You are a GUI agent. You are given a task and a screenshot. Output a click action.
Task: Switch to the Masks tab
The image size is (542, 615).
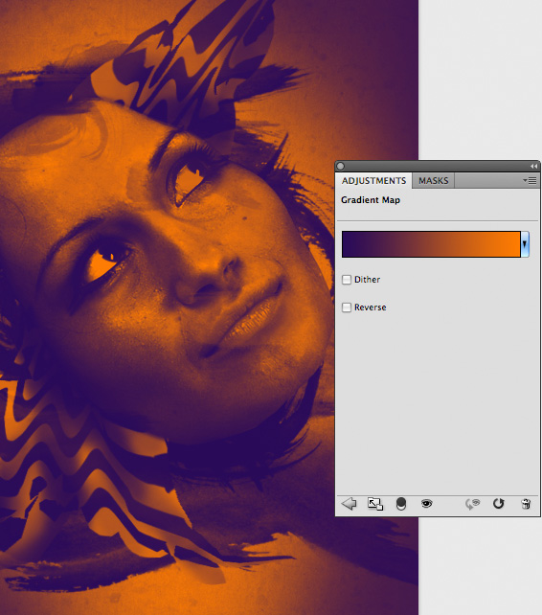pos(433,181)
